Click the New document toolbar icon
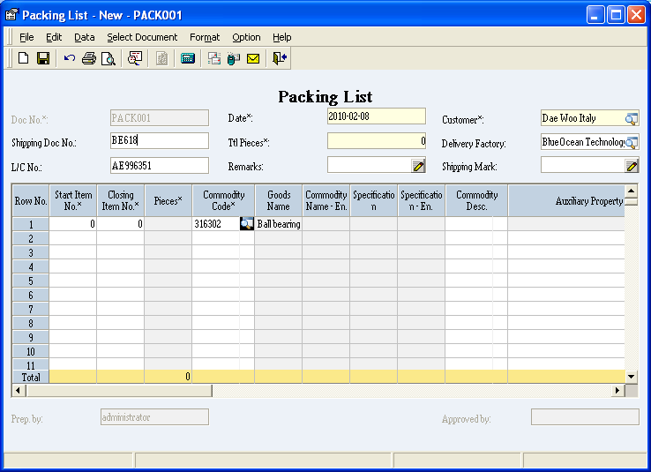This screenshot has height=472, width=651. [24, 59]
